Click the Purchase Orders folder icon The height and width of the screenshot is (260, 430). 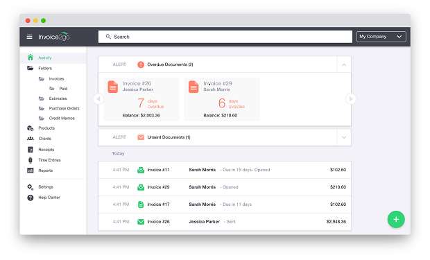[x=42, y=109]
